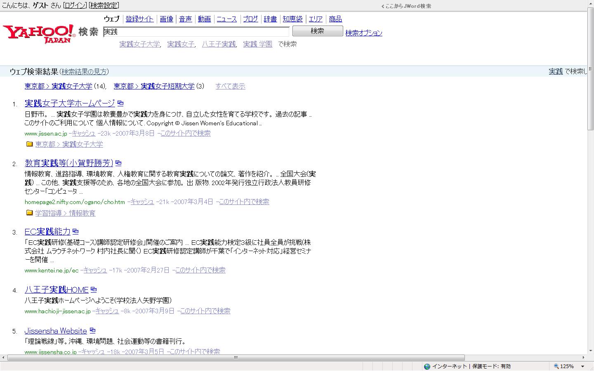The image size is (594, 371).
Task: Open 学習指導 > 情報教育 category link
Action: (x=65, y=213)
